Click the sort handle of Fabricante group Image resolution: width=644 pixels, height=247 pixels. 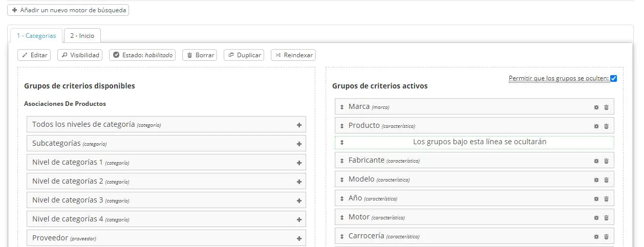point(342,161)
